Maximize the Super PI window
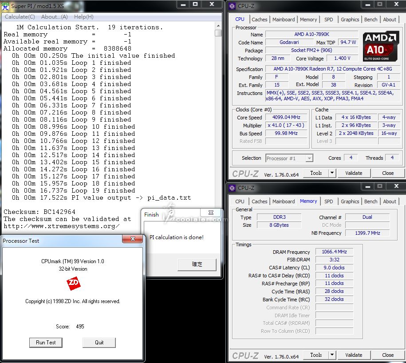This screenshot has width=406, height=363. click(195, 4)
